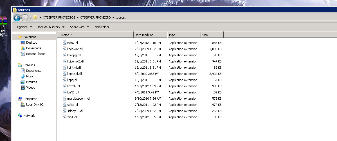Select the libiconv-2.dll file icon
Image resolution: width=337 pixels, height=141 pixels.
tap(64, 61)
